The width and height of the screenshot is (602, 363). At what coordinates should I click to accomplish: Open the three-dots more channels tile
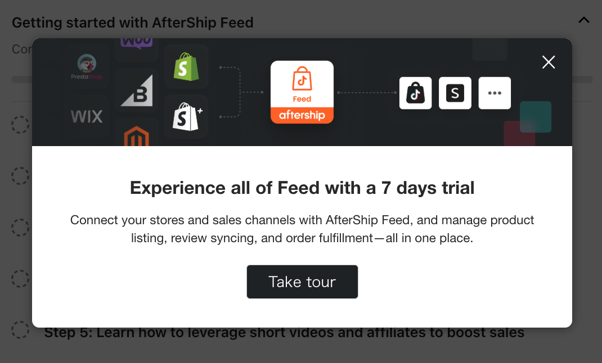point(495,93)
